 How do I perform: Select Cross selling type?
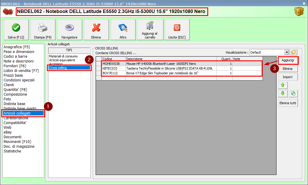coord(69,68)
